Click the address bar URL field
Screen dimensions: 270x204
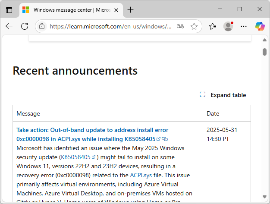click(110, 26)
